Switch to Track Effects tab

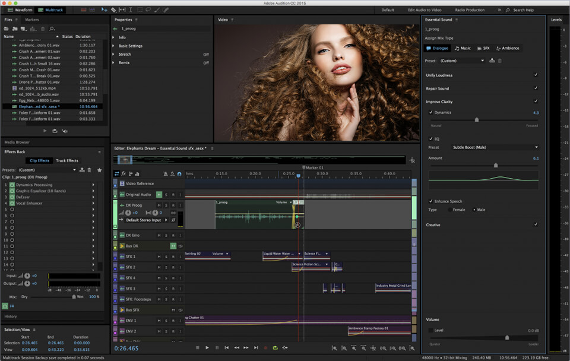point(67,160)
